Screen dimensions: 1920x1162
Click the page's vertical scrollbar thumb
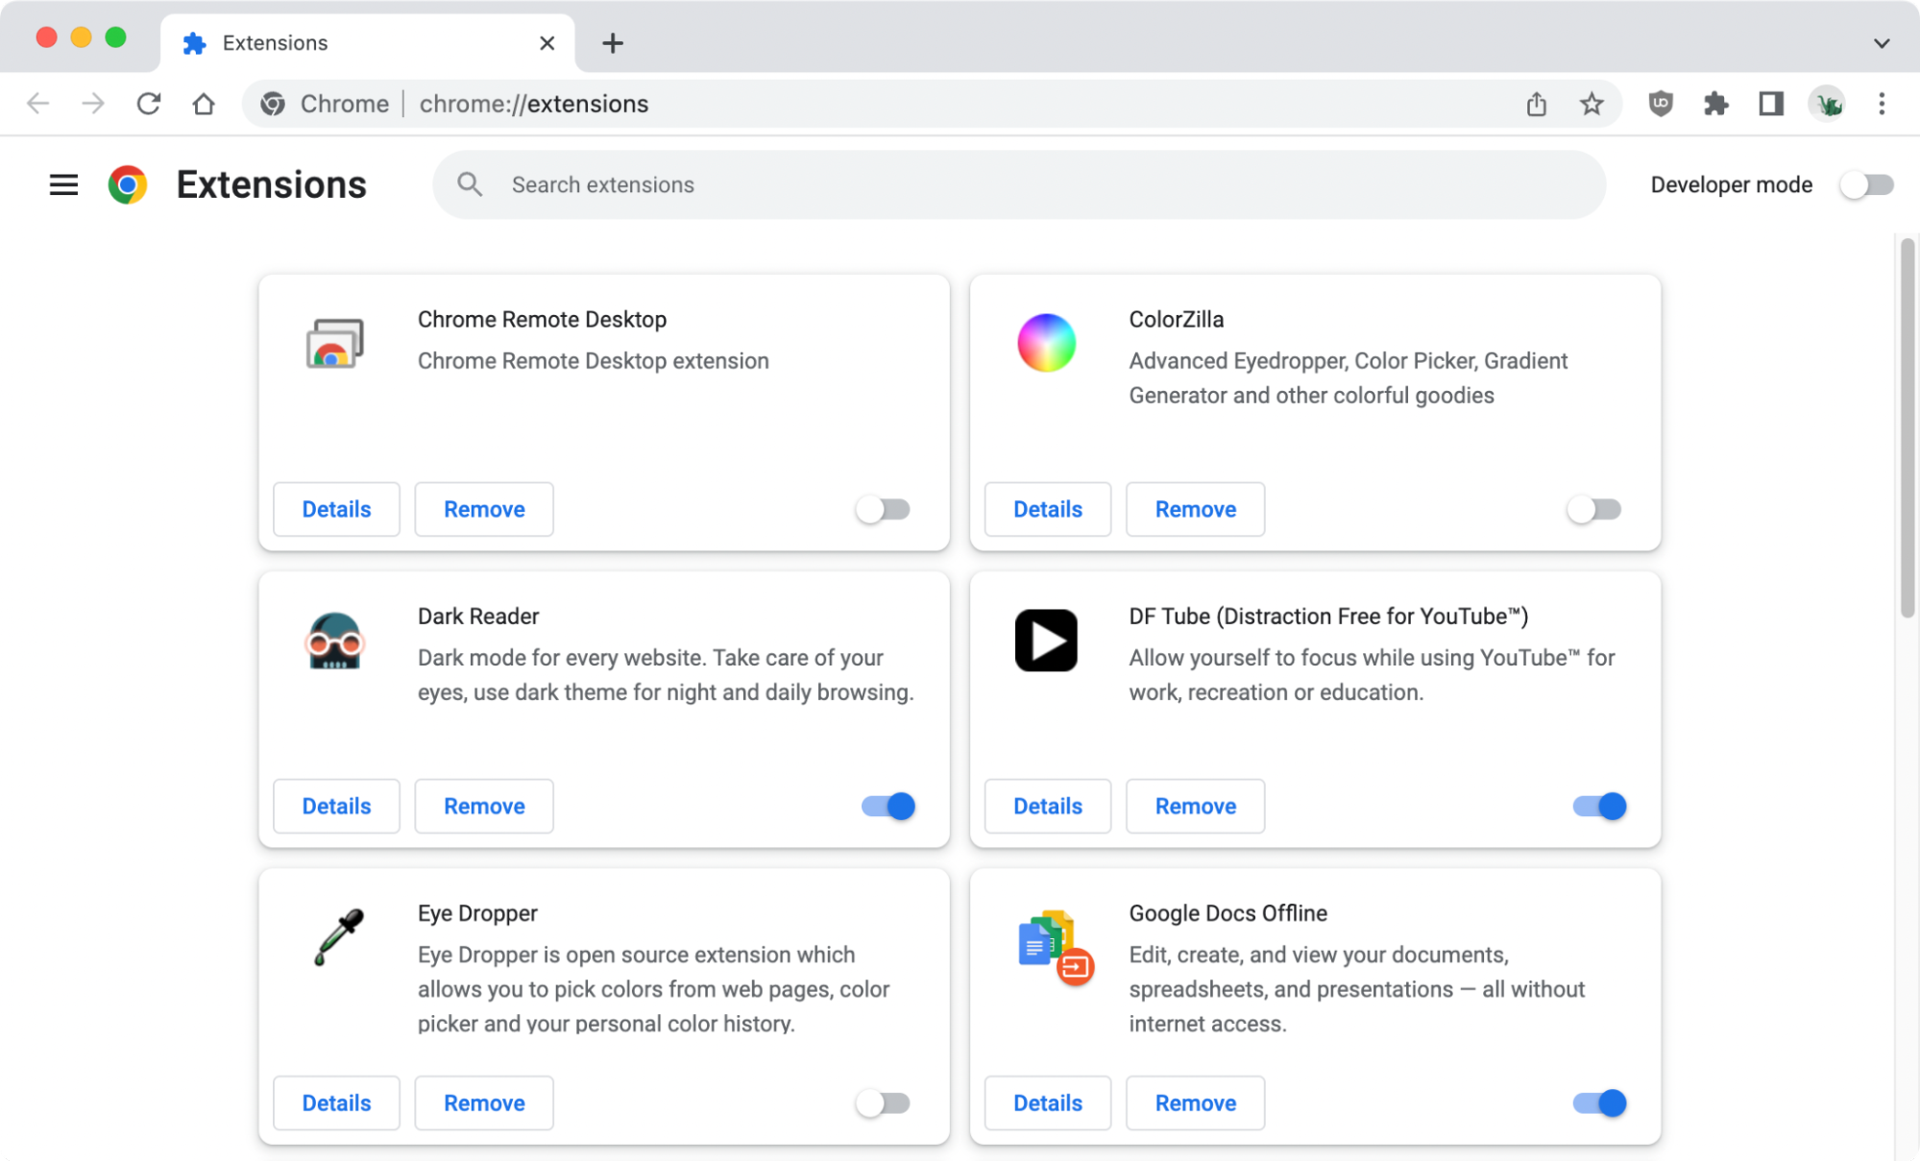(1908, 428)
